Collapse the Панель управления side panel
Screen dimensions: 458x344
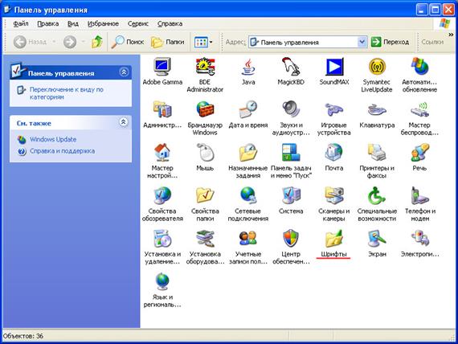pos(124,72)
